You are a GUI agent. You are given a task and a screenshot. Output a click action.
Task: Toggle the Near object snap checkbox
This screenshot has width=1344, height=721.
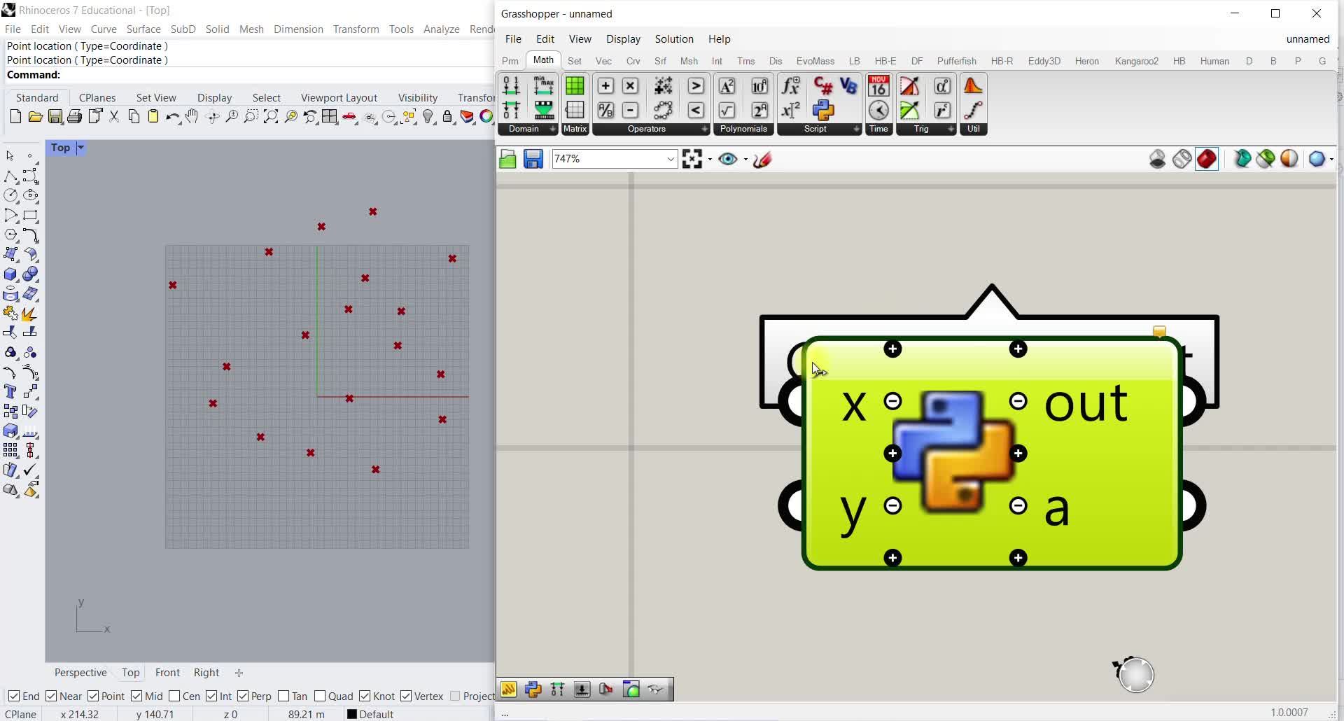point(51,696)
